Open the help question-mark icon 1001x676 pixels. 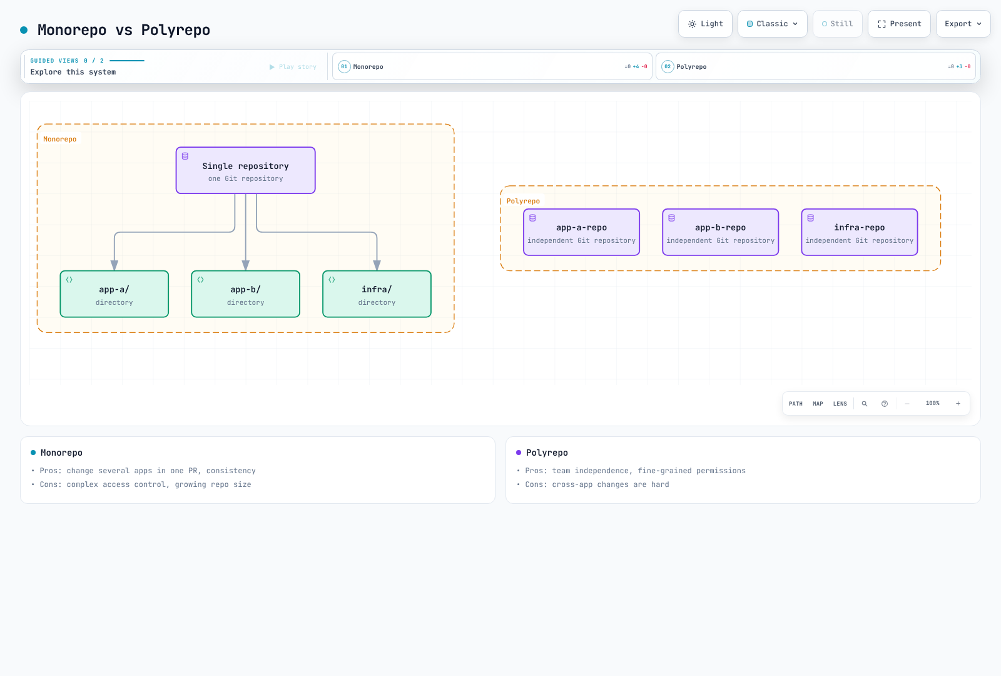[885, 404]
